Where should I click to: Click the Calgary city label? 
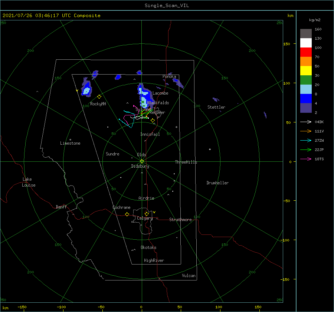(145, 218)
